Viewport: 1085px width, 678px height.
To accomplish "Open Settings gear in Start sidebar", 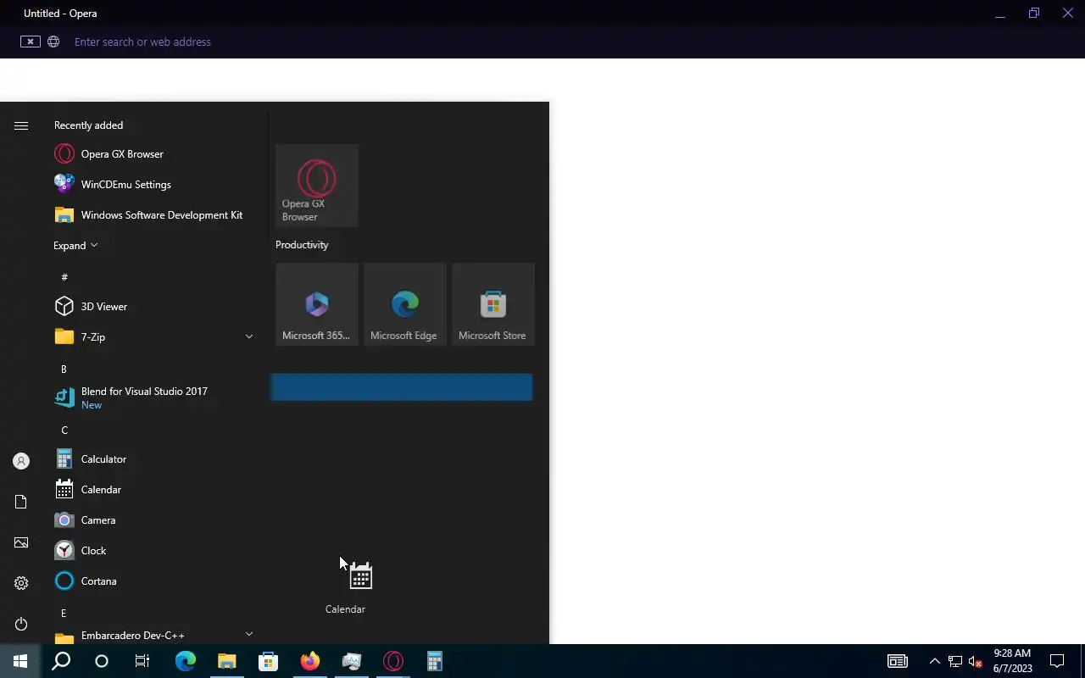I will pos(21,583).
